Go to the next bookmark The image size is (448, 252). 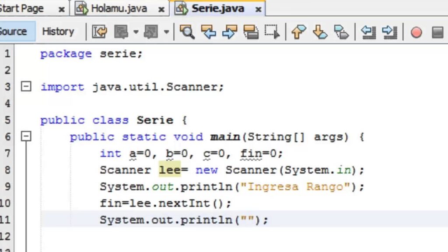[320, 32]
